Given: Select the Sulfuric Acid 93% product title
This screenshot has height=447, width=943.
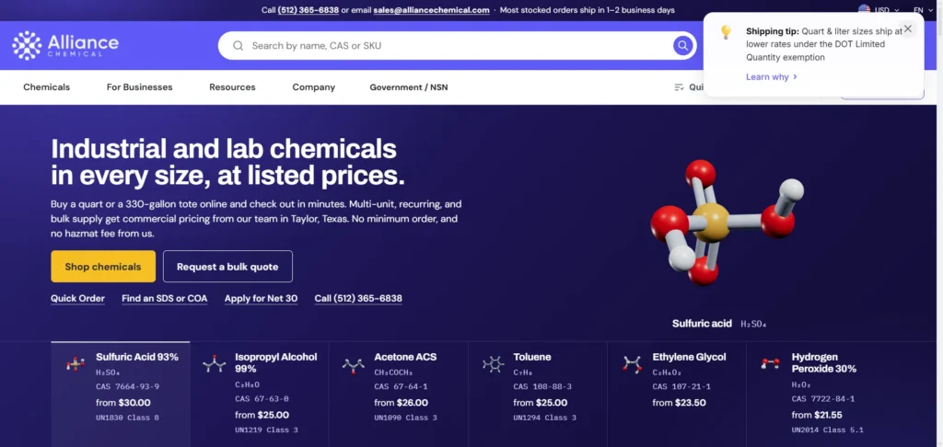Looking at the screenshot, I should click(137, 357).
